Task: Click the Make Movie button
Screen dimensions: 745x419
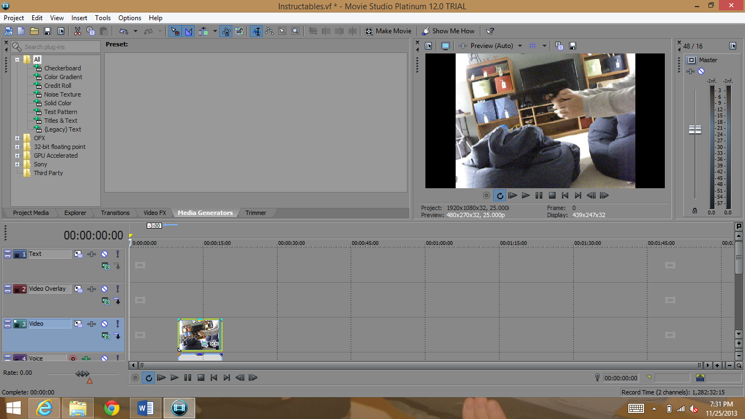Action: click(x=388, y=31)
